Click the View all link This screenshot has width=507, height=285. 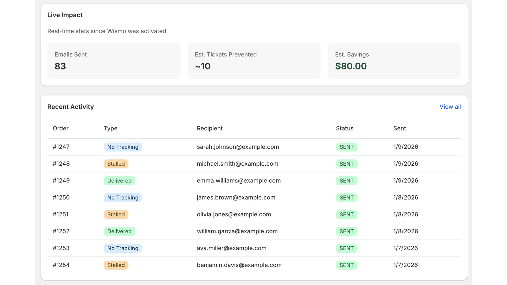point(450,107)
